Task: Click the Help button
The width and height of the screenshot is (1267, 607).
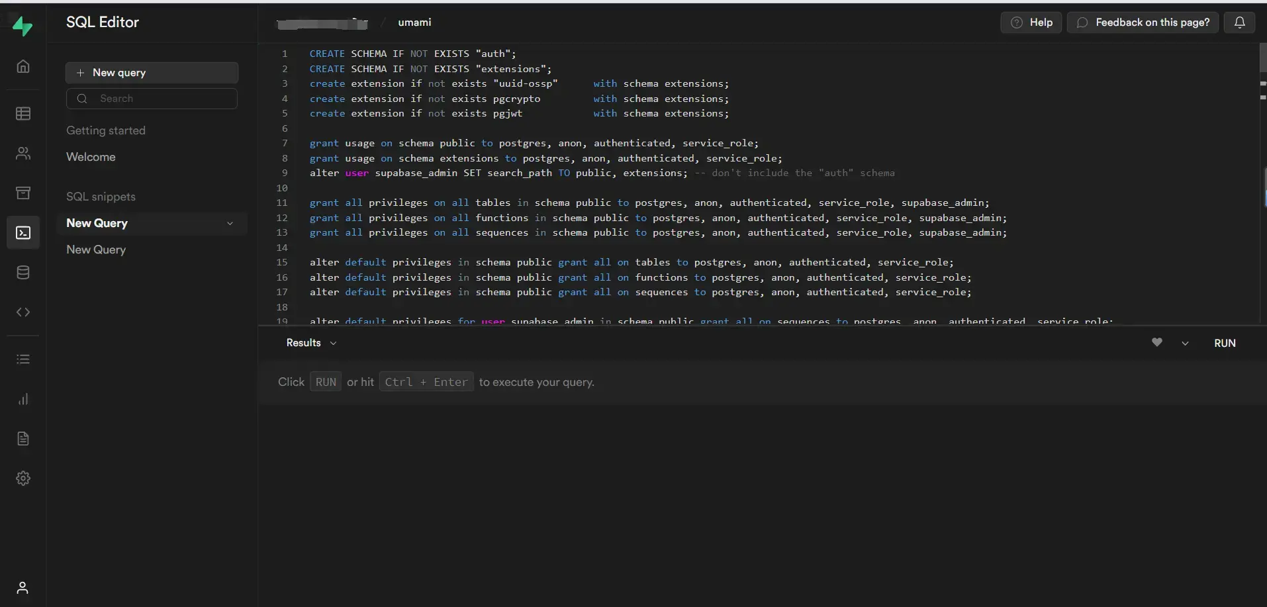Action: 1031,23
